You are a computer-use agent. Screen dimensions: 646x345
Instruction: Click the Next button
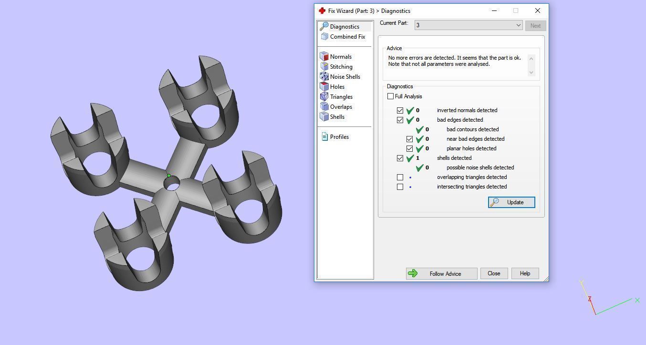tap(535, 26)
